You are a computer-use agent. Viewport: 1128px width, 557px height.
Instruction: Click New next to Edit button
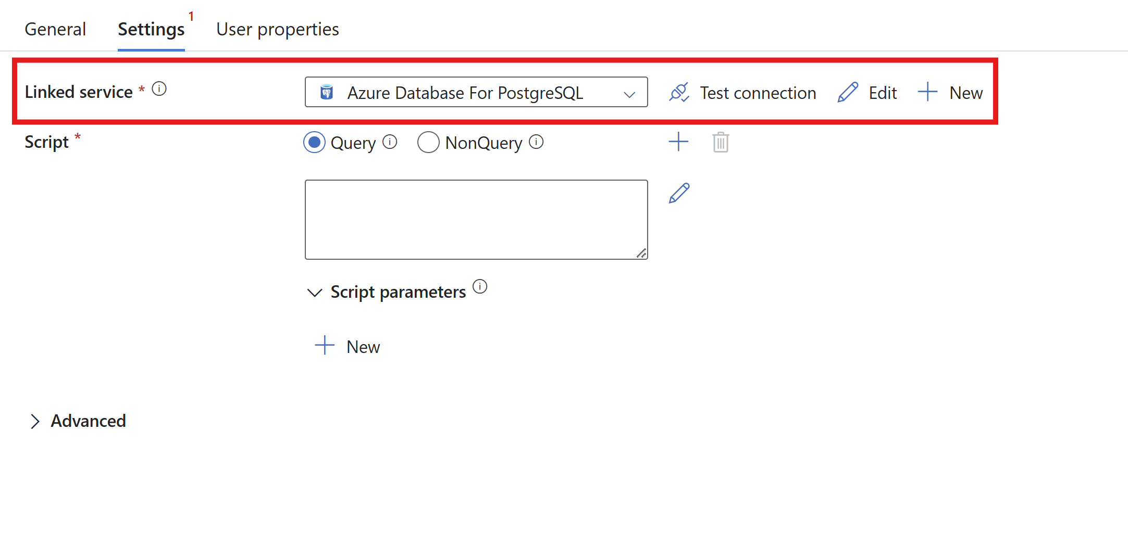click(951, 93)
